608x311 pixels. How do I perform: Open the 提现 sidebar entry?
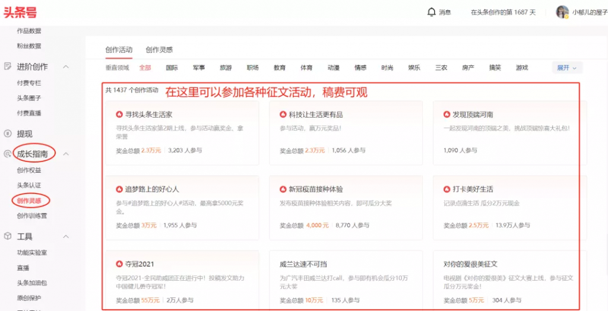click(x=24, y=134)
